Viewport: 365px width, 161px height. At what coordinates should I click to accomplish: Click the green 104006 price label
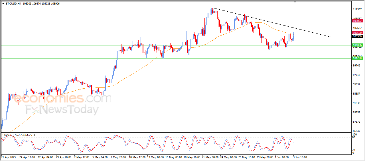tap(357, 45)
